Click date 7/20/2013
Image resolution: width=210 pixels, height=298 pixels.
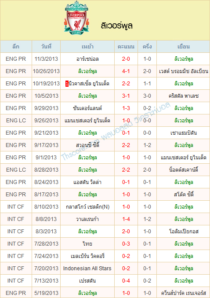(x=46, y=269)
